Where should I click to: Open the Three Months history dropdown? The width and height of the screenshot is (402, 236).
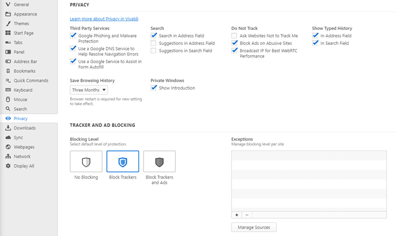88,90
